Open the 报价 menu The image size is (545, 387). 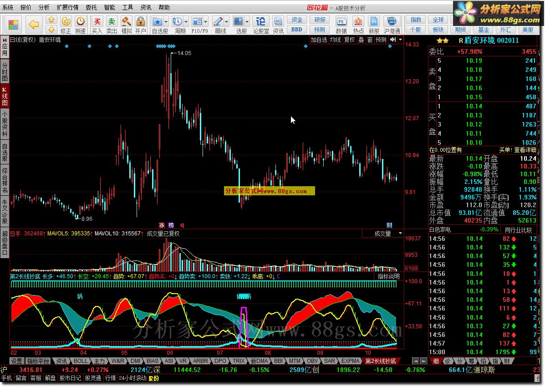tap(25, 7)
